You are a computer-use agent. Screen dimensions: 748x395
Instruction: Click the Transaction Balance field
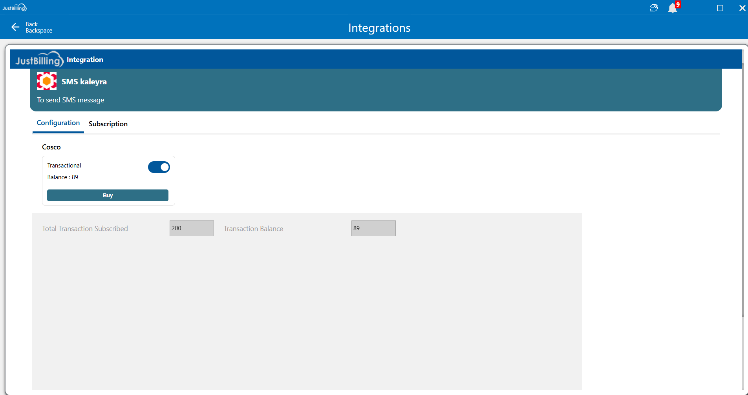[x=373, y=228]
